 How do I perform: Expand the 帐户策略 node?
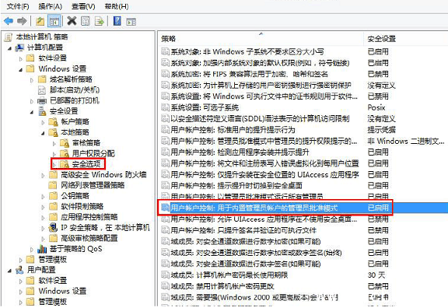point(43,122)
